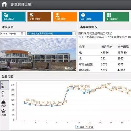This screenshot has width=131, height=131.
Task: Select the 可再生能源 table row
Action: point(105,64)
